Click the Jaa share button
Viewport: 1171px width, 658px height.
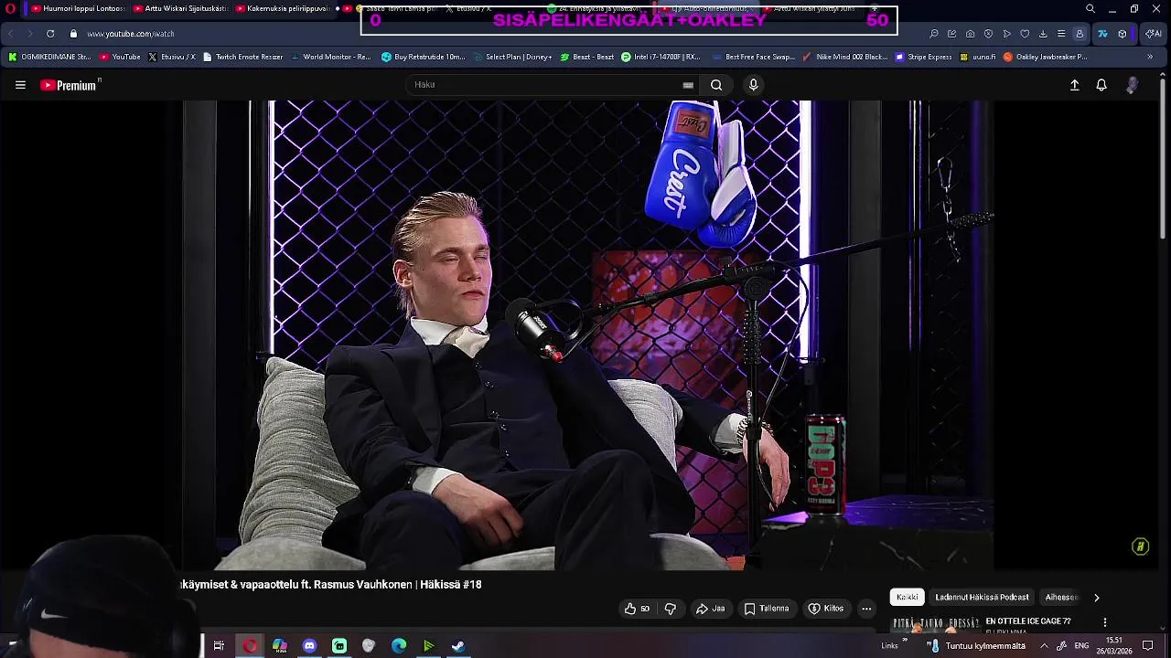point(710,609)
